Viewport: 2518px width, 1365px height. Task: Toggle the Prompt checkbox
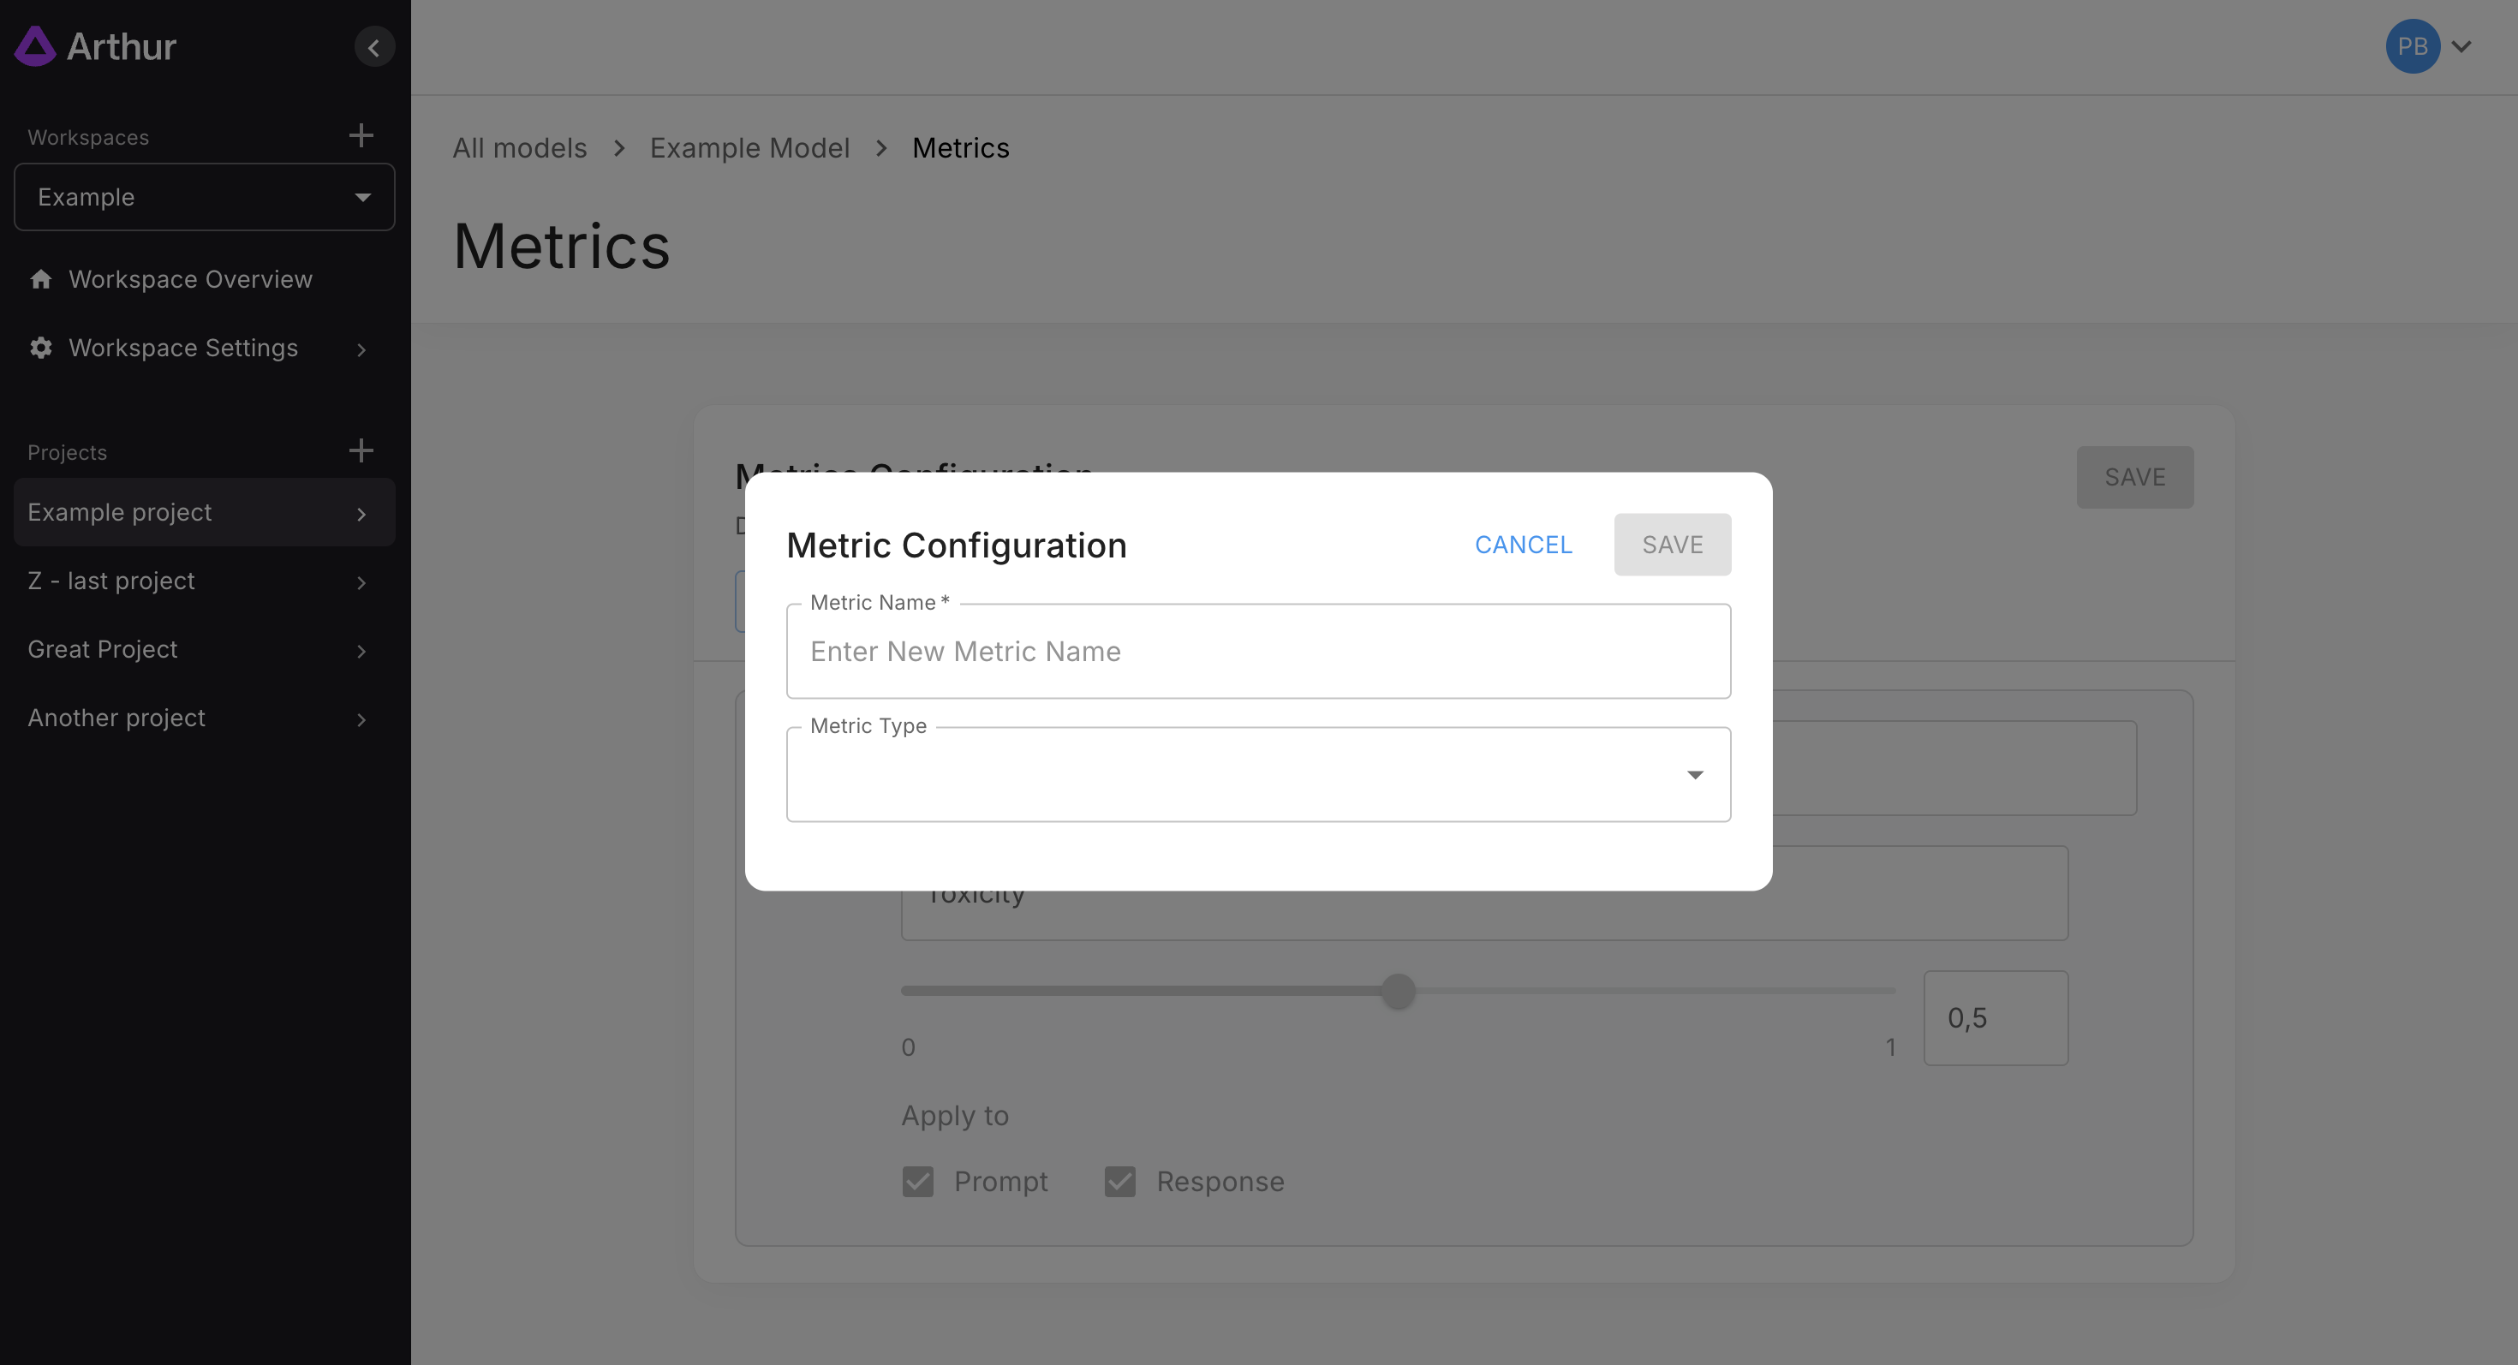tap(917, 1181)
